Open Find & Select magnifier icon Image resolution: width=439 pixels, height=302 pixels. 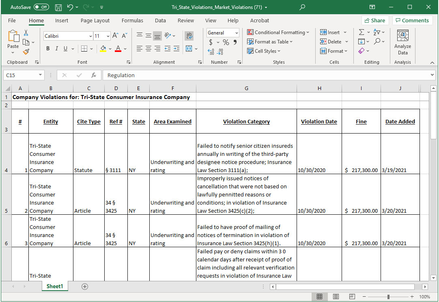[377, 41]
